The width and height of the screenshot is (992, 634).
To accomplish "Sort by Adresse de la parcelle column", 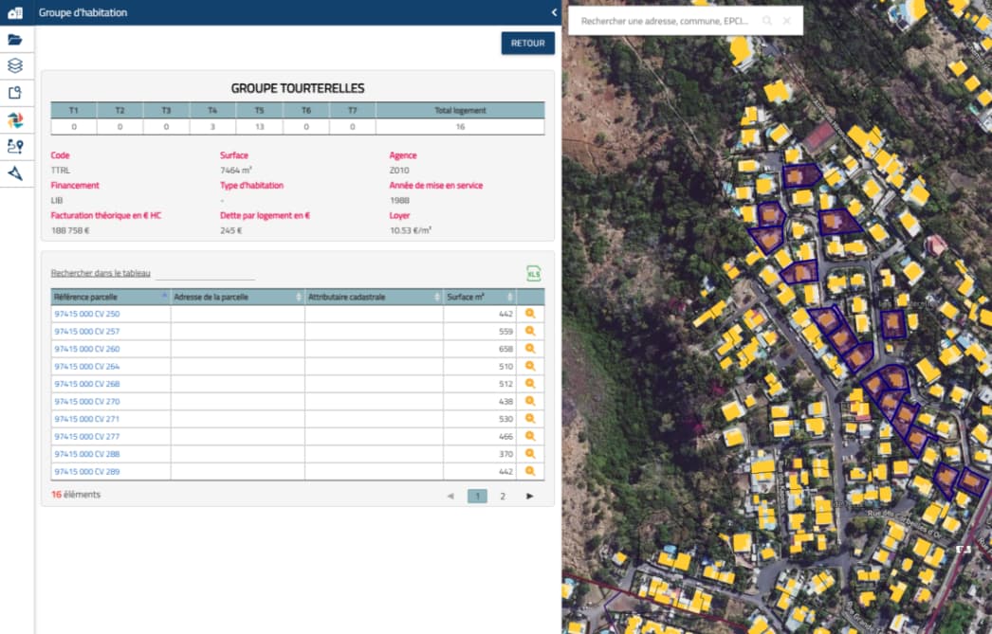I will [237, 297].
